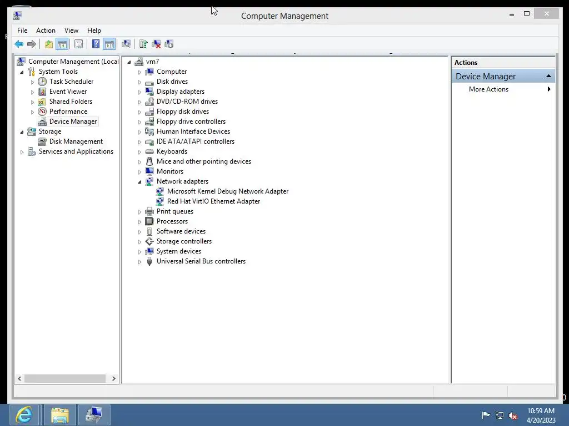The image size is (569, 426).
Task: Select the Shared Folders icon
Action: tap(42, 102)
